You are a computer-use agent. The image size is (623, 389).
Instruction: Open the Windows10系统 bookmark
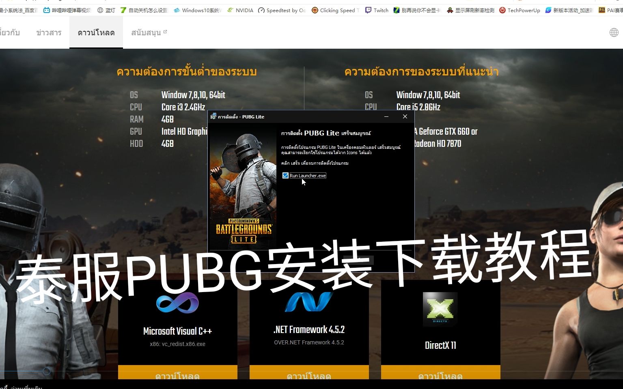click(x=198, y=10)
